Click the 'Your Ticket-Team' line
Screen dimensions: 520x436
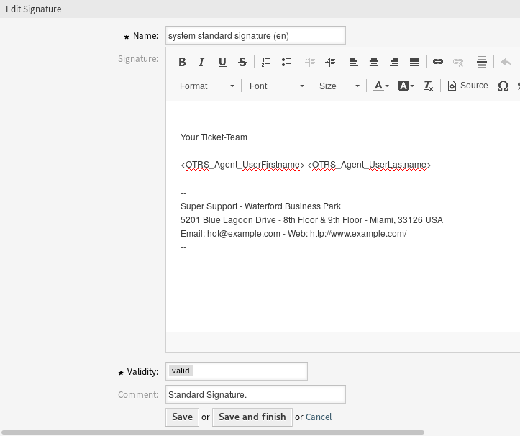214,137
